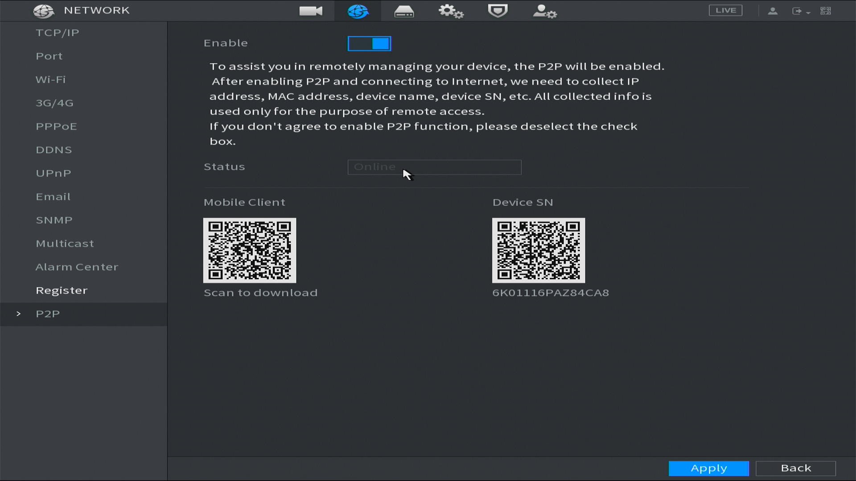Viewport: 856px width, 481px height.
Task: Click the Status field showing Online
Action: [434, 167]
